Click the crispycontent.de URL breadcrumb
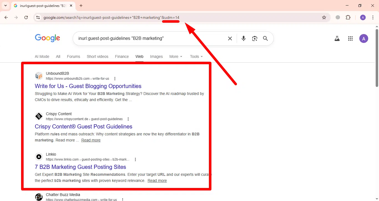 (84, 119)
